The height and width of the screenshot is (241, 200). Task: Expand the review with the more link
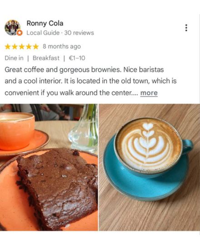point(149,93)
